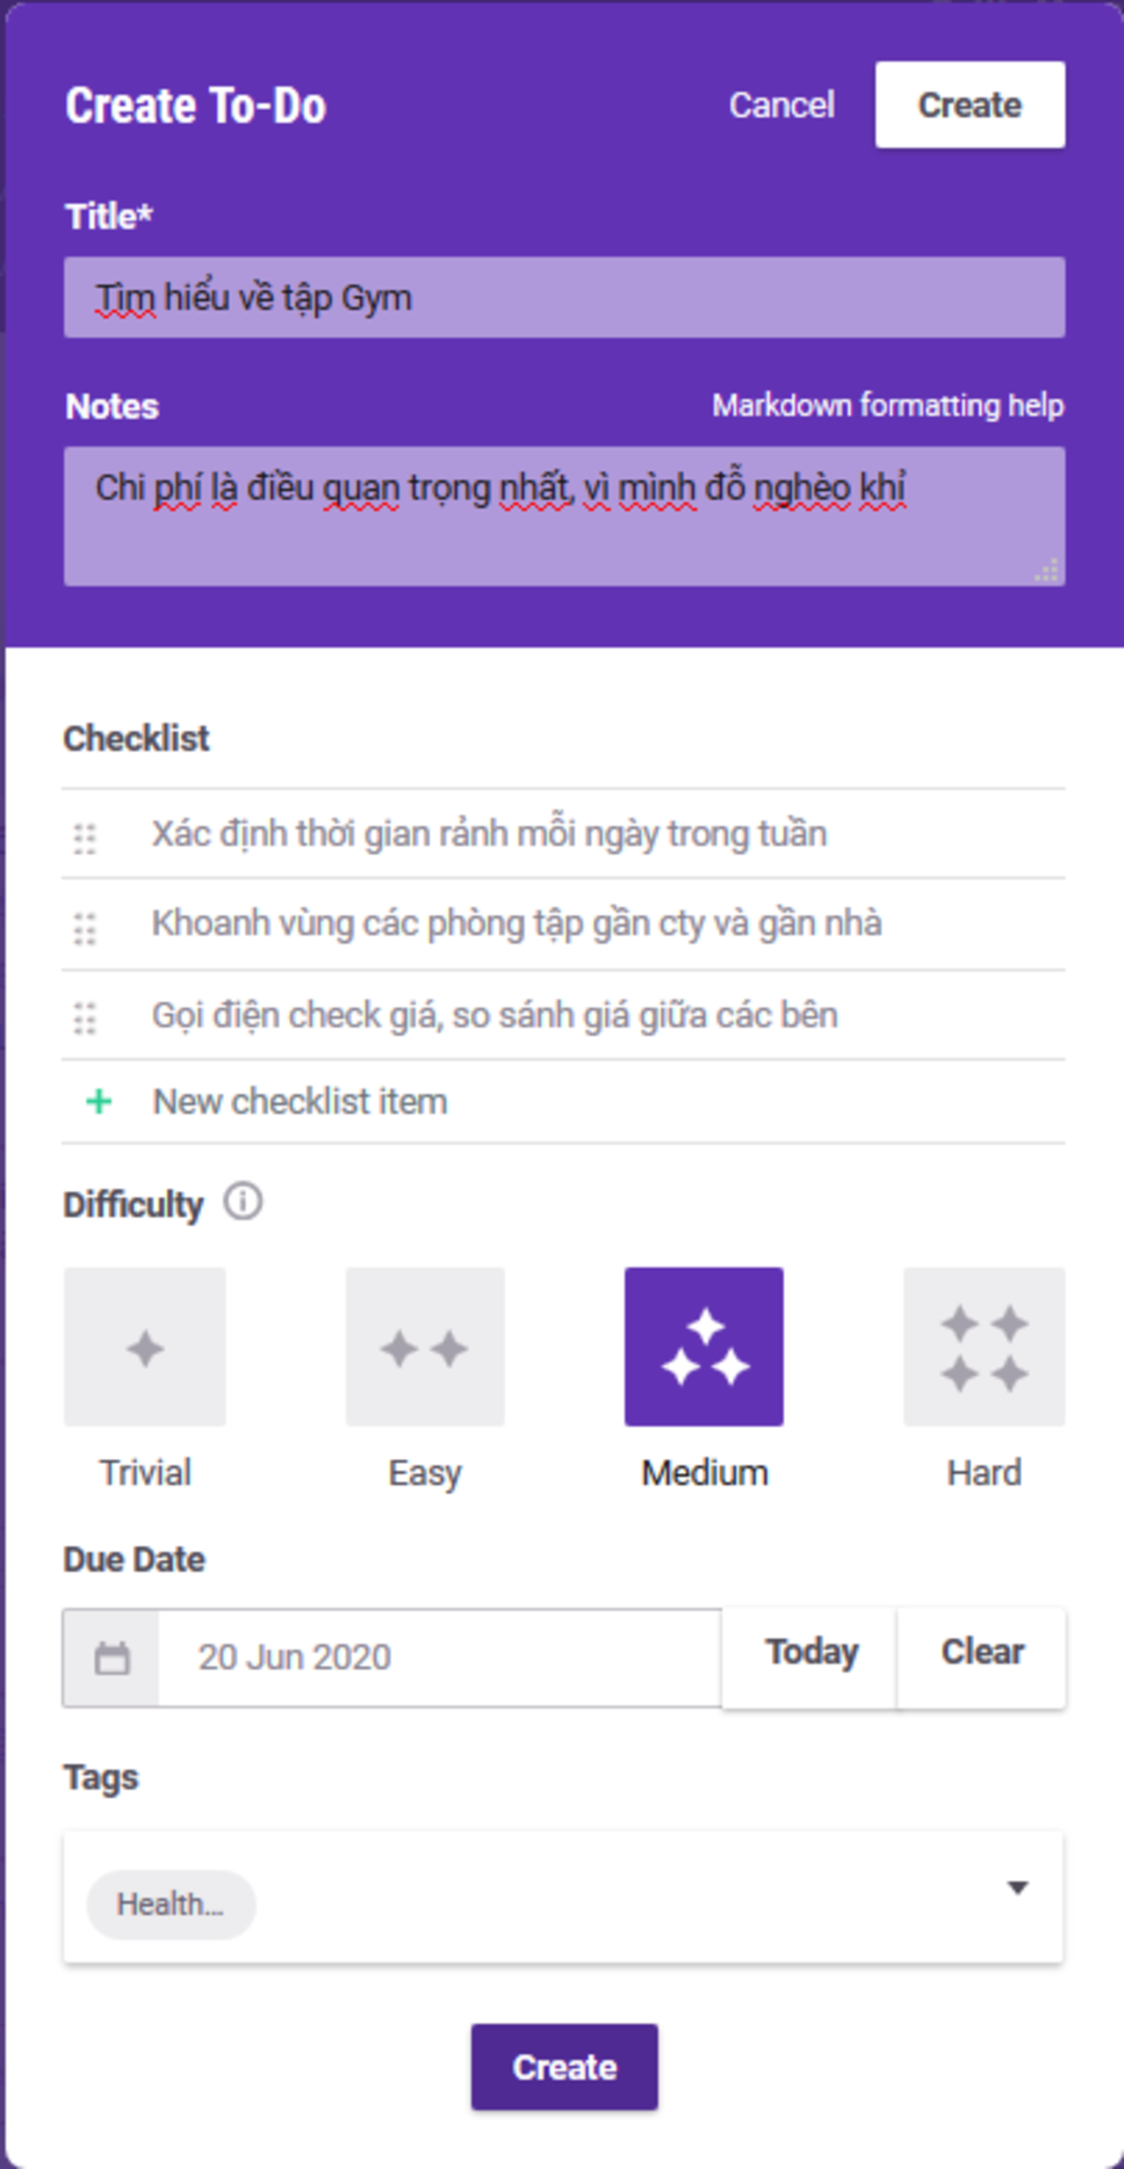The width and height of the screenshot is (1124, 2169).
Task: Click the green plus add checklist icon
Action: point(99,1101)
